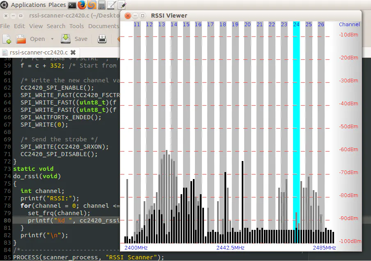Screen dimensions: 371x261
Task: Click the do_rssi(void) function line
Action: 37,176
